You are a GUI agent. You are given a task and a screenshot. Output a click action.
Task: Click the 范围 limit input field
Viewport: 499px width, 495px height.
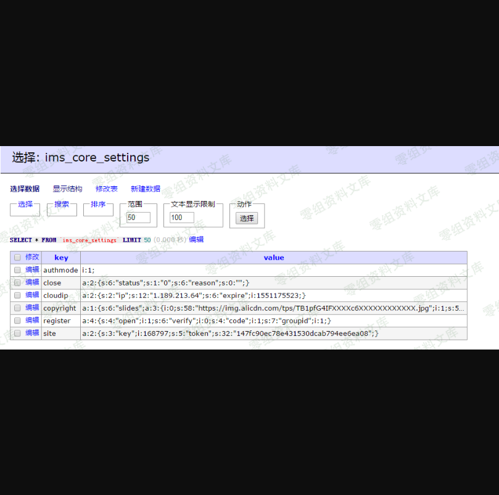138,218
